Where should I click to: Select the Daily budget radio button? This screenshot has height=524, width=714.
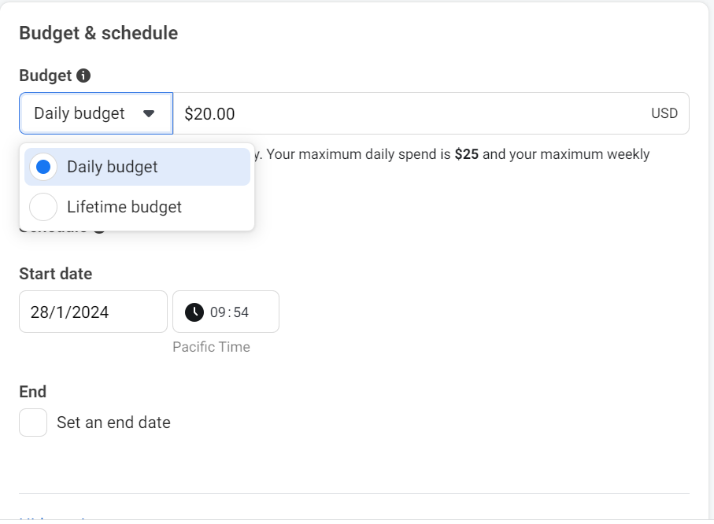tap(43, 167)
